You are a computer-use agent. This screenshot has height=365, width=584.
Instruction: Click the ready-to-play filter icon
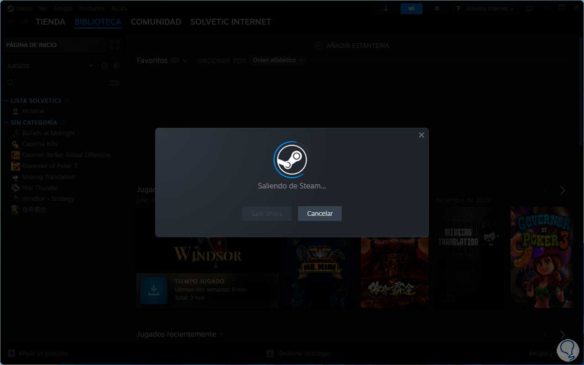116,66
